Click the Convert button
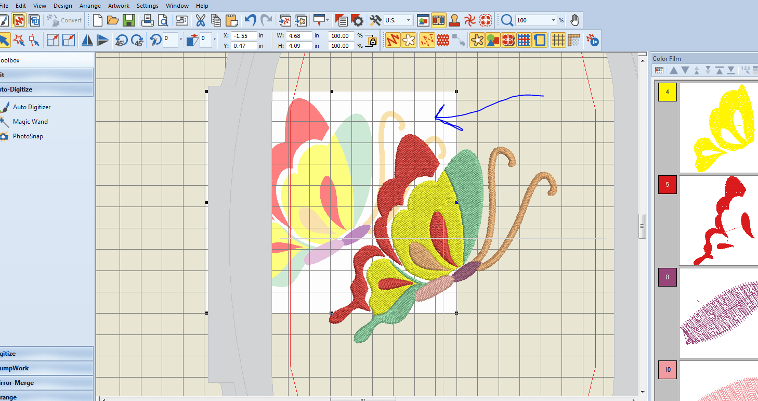758x401 pixels. coord(64,20)
